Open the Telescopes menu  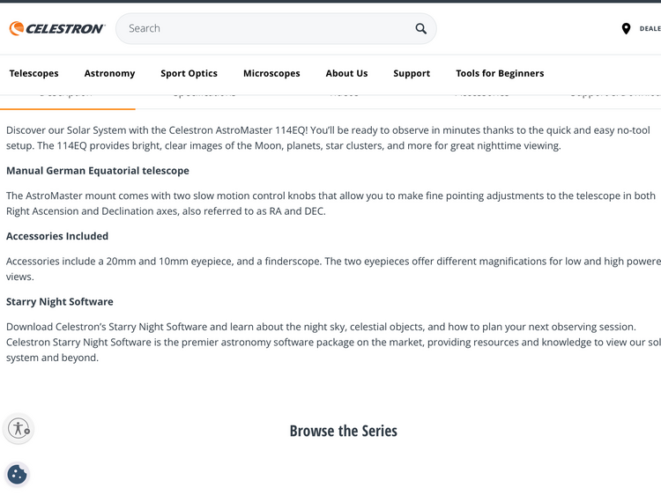pyautogui.click(x=33, y=73)
